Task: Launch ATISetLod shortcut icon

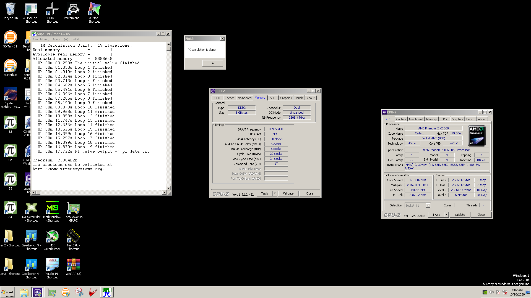Action: point(31,12)
